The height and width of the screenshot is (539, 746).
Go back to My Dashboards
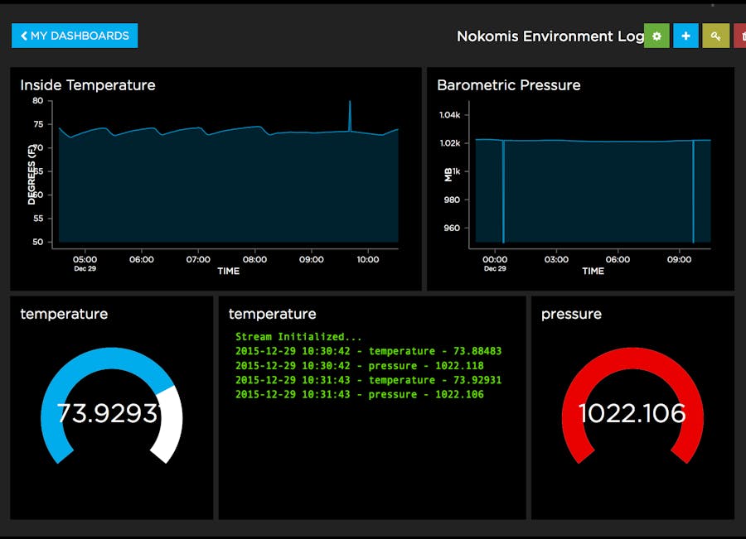[75, 36]
